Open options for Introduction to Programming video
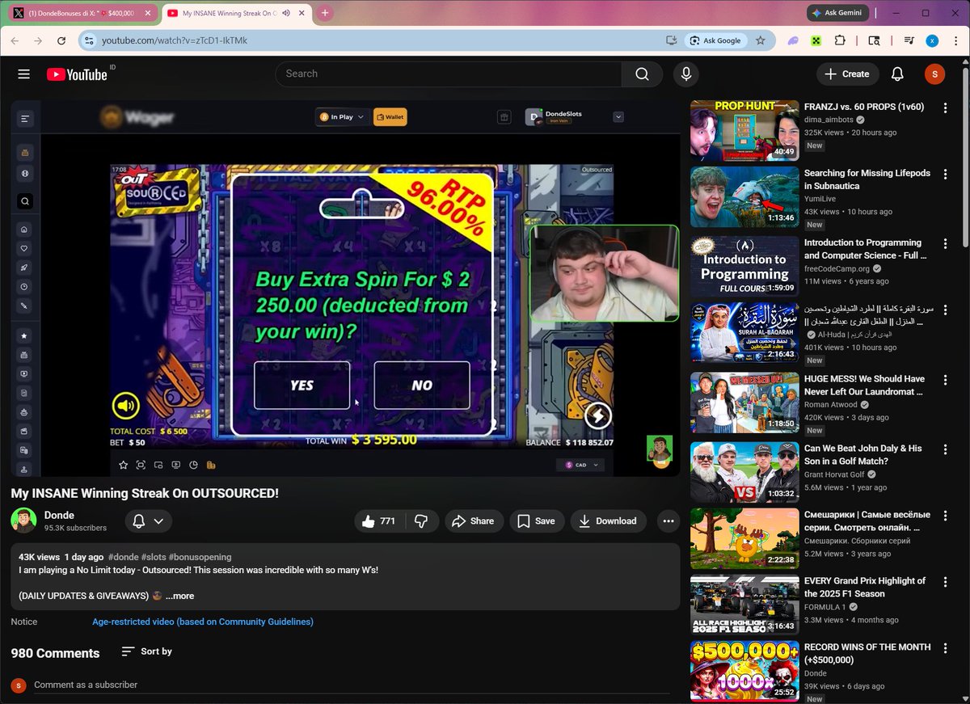Viewport: 970px width, 704px height. tap(945, 244)
